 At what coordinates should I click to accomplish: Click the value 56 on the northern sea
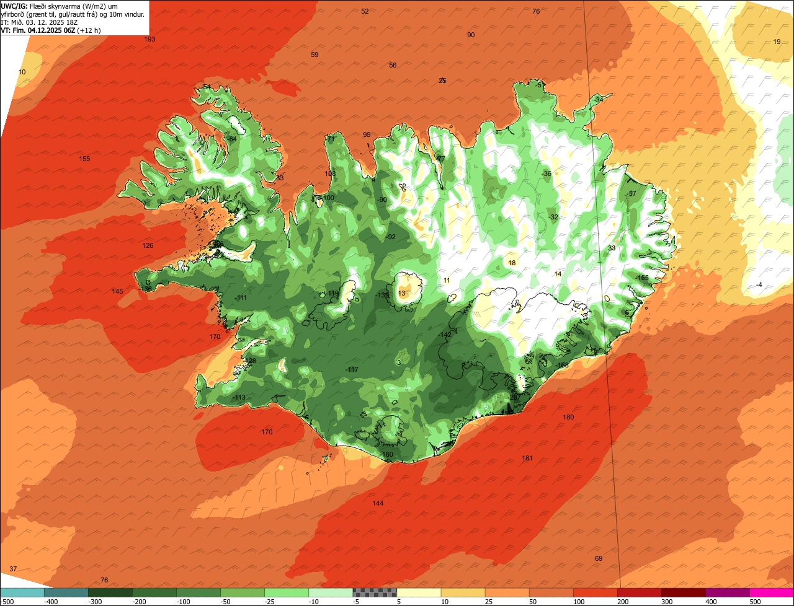click(393, 65)
